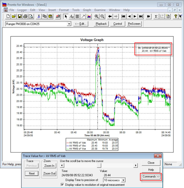
Task: Open the File menu
Action: [x=12, y=10]
